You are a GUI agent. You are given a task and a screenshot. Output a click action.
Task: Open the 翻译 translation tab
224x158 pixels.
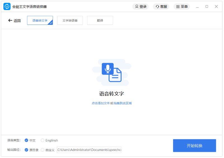(100, 20)
